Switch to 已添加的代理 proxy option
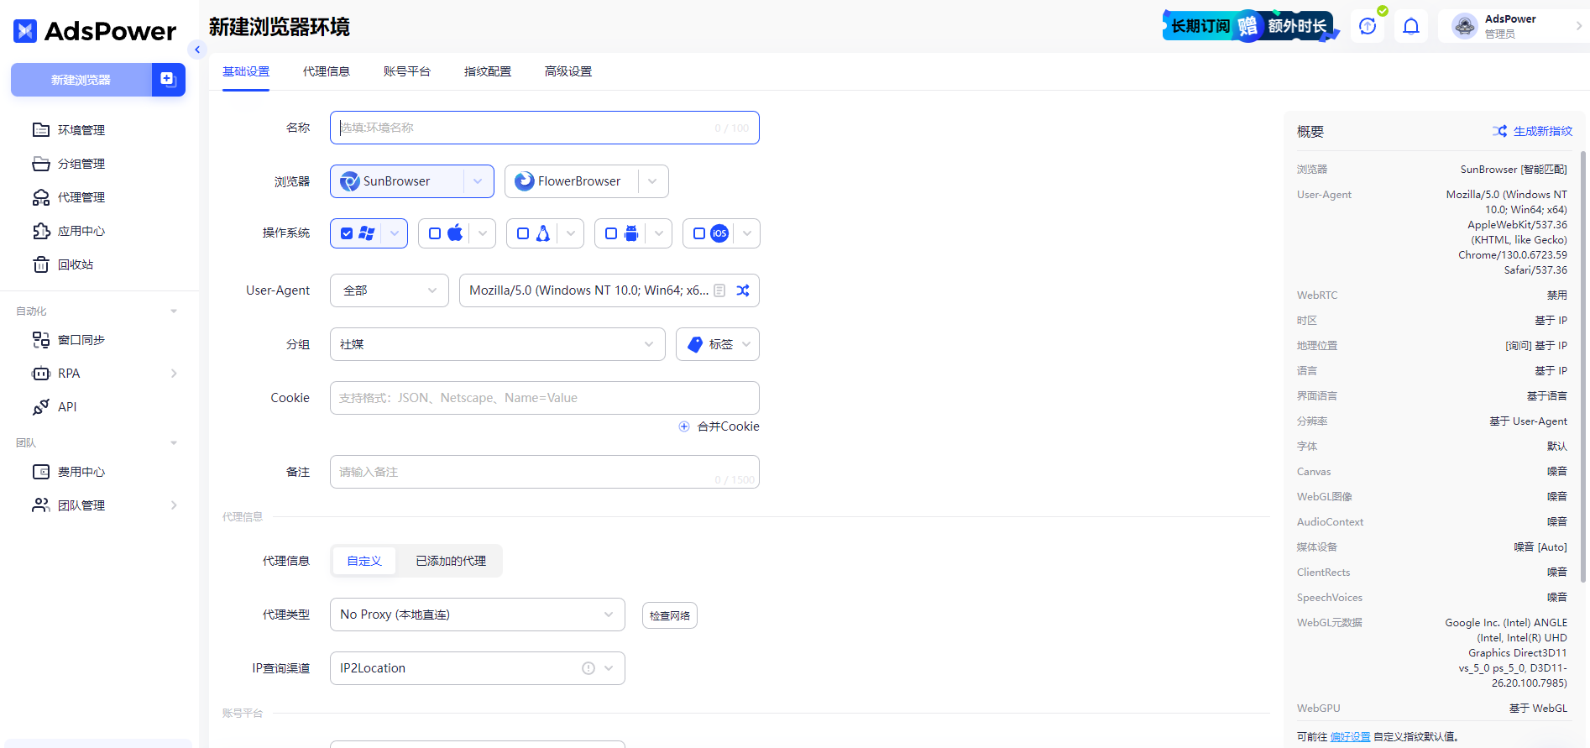 tap(451, 561)
